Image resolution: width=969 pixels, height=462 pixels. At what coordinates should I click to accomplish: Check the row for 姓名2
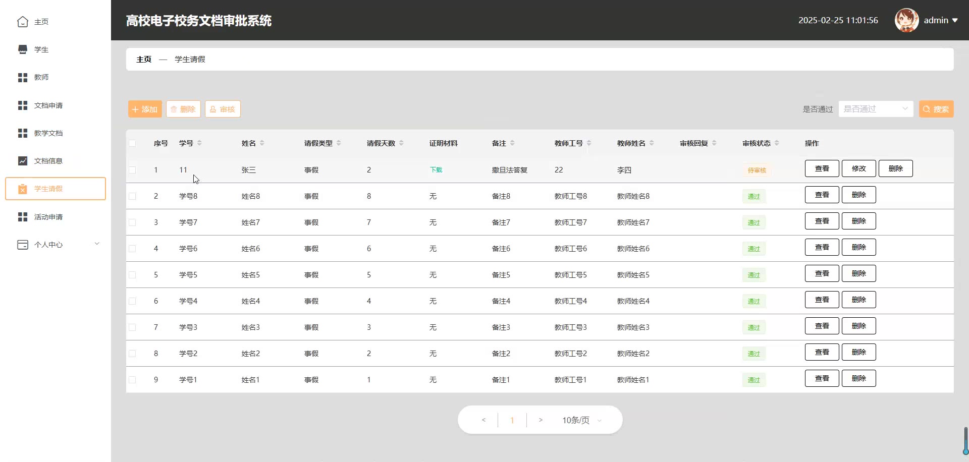[x=132, y=354]
